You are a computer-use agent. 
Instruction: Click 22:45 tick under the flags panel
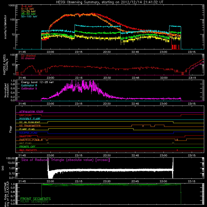click(135, 156)
